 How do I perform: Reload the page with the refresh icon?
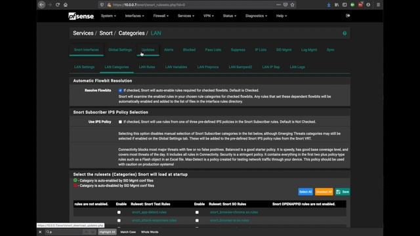click(58, 5)
